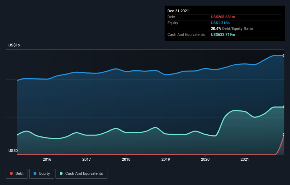Click the teal Cash data point marker
Screen dimensions: 290x185
point(284,107)
